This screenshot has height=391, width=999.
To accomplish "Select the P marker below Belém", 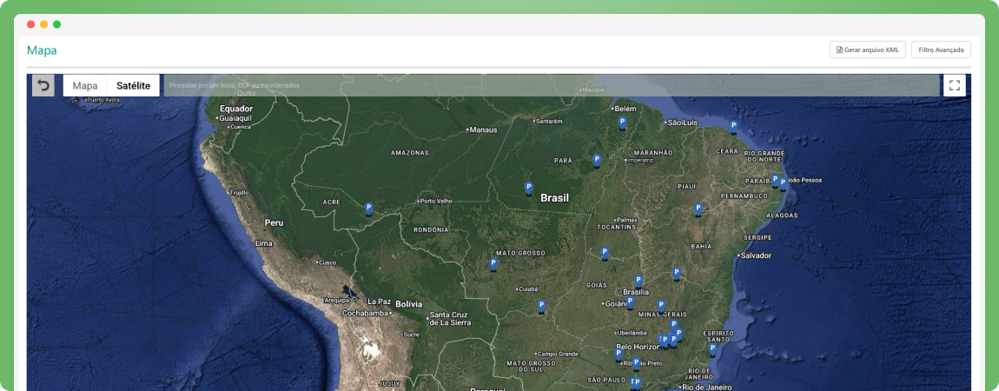I will click(623, 123).
